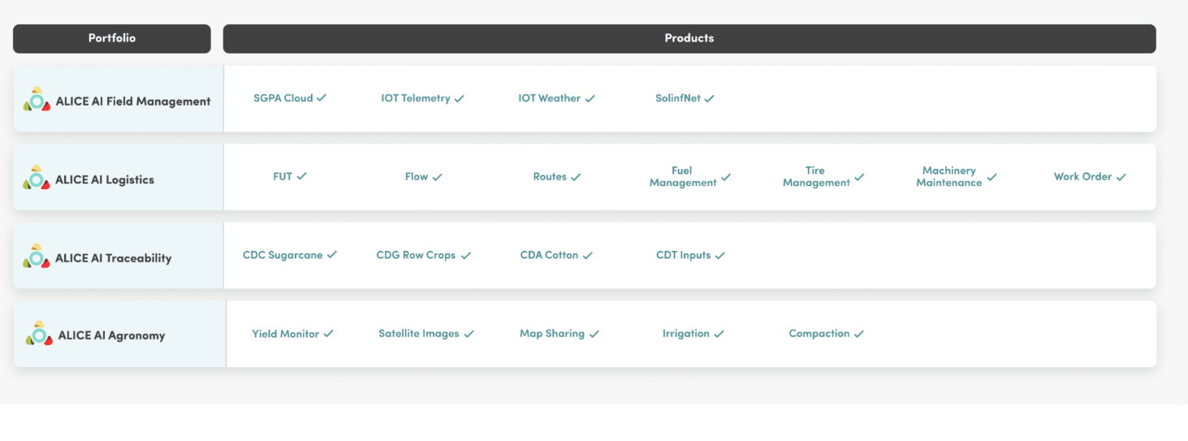Select the Machinery Maintenance product
Viewport: 1188px width, 441px height.
948,176
